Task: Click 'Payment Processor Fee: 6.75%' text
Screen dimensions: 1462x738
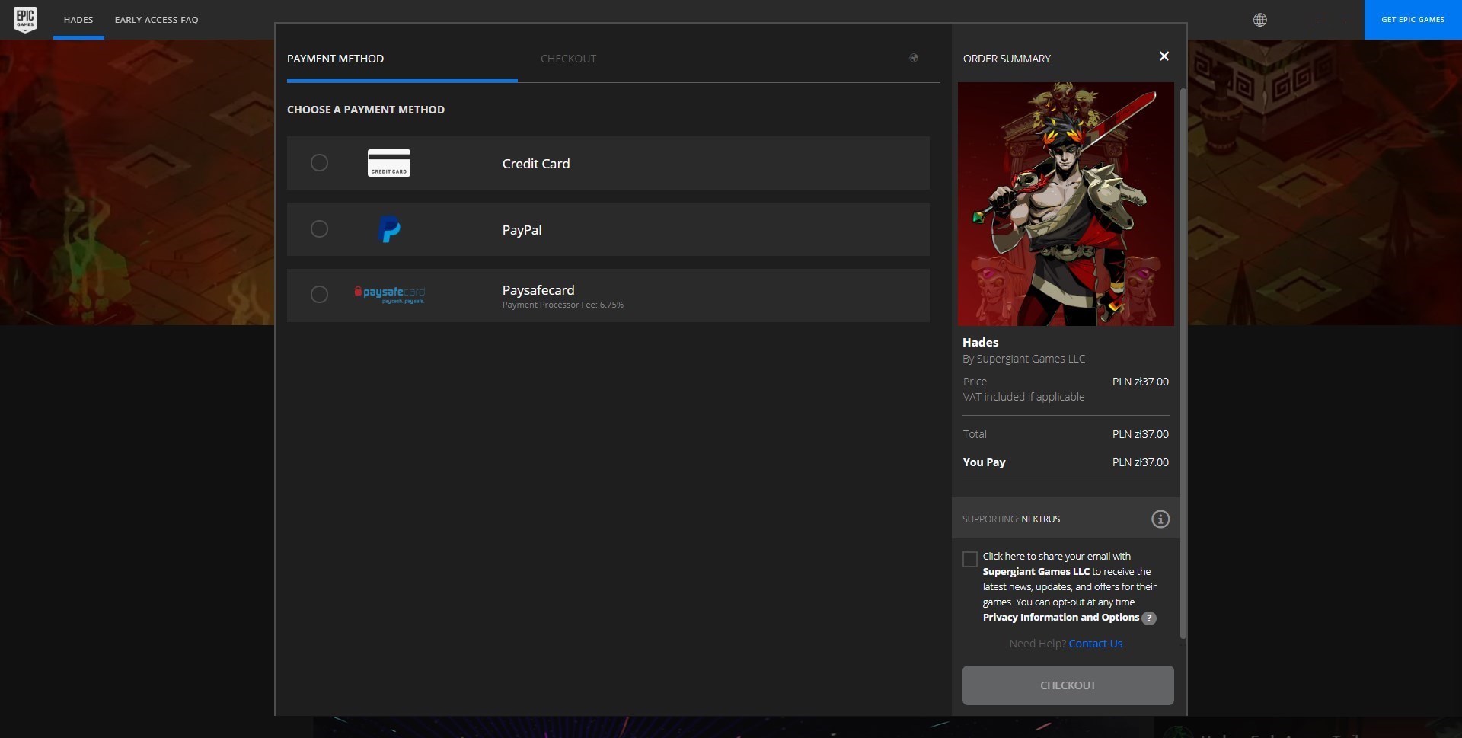Action: 563,305
